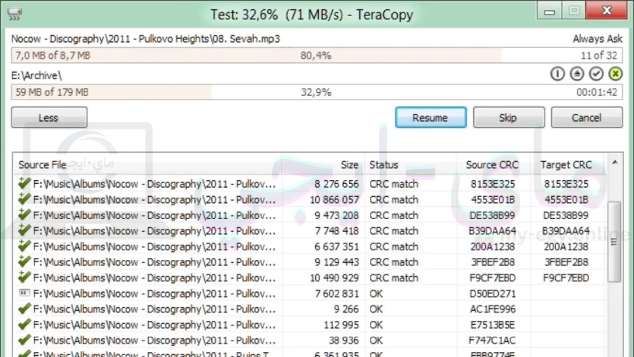The height and width of the screenshot is (357, 634).
Task: Select the file row sized 9 266
Action: coord(310,309)
